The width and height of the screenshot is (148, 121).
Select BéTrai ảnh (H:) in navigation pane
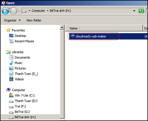(x=25, y=117)
